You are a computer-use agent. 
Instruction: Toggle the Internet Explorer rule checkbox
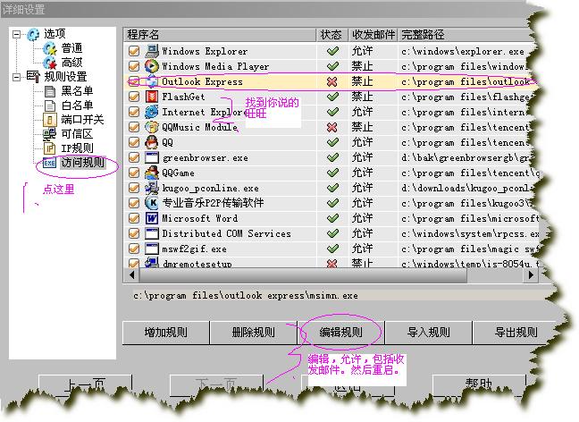tap(134, 112)
